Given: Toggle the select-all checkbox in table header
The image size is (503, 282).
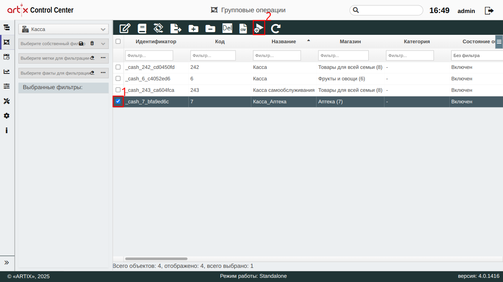Looking at the screenshot, I should click(x=118, y=41).
